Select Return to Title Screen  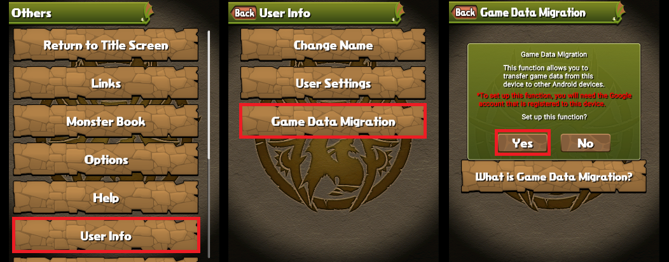click(x=106, y=45)
